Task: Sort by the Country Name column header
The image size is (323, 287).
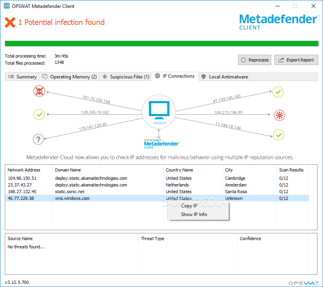Action: 193,170
